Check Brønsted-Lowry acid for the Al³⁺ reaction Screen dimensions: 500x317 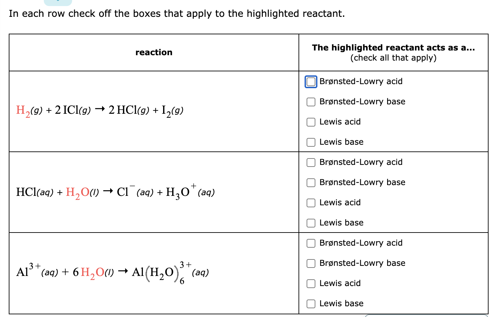click(x=311, y=243)
